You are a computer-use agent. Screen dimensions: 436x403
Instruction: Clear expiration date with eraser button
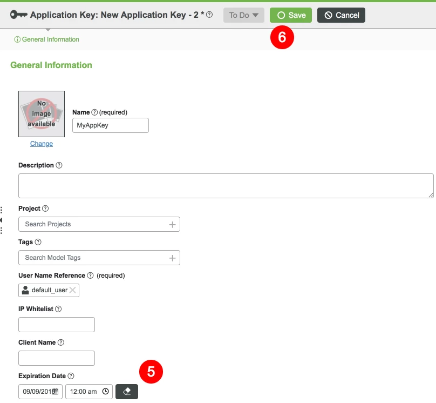click(x=127, y=392)
